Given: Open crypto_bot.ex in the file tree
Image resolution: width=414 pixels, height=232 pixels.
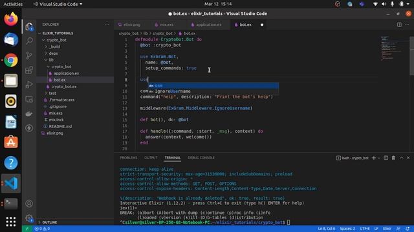Looking at the screenshot, I should click(x=64, y=86).
